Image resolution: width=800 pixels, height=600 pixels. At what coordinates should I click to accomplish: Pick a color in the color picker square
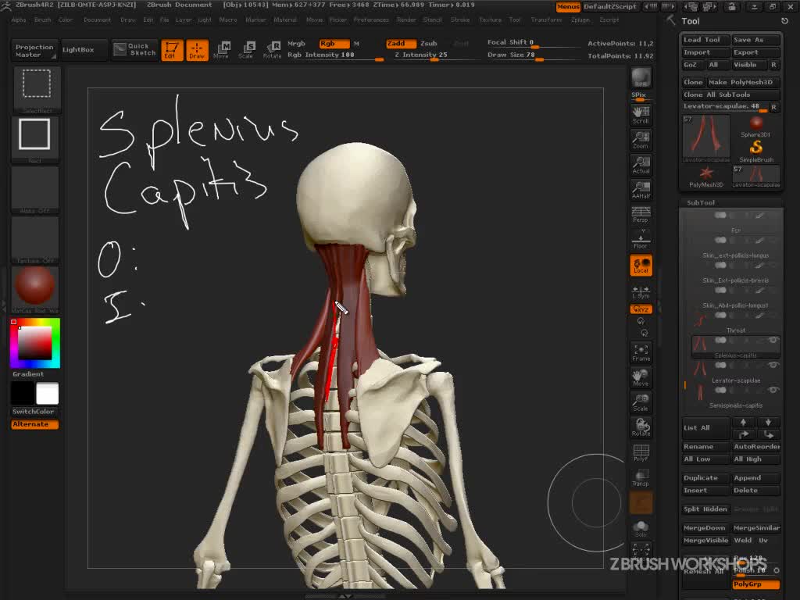point(34,343)
